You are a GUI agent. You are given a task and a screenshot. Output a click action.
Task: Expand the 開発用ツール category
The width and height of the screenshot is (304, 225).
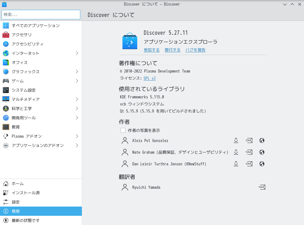tap(6, 118)
